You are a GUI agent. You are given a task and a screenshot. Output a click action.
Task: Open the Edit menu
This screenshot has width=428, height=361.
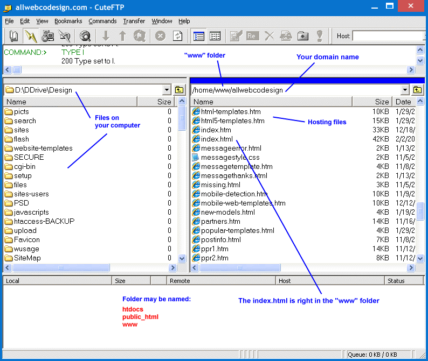point(25,21)
